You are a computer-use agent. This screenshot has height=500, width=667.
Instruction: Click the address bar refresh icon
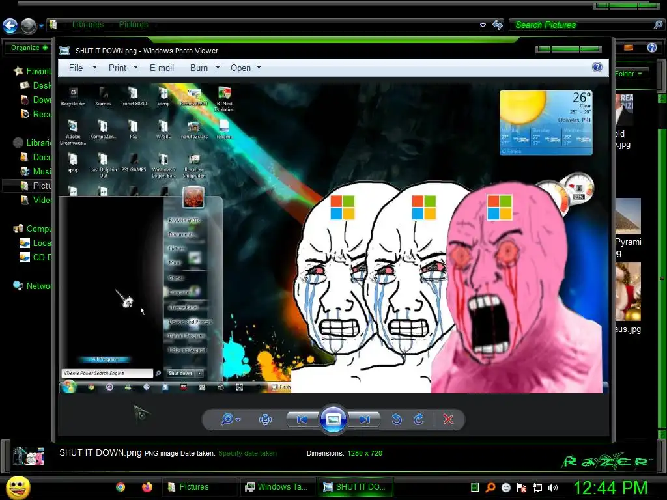497,25
